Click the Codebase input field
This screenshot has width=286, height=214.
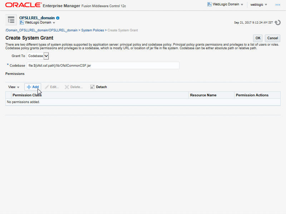[x=103, y=66]
